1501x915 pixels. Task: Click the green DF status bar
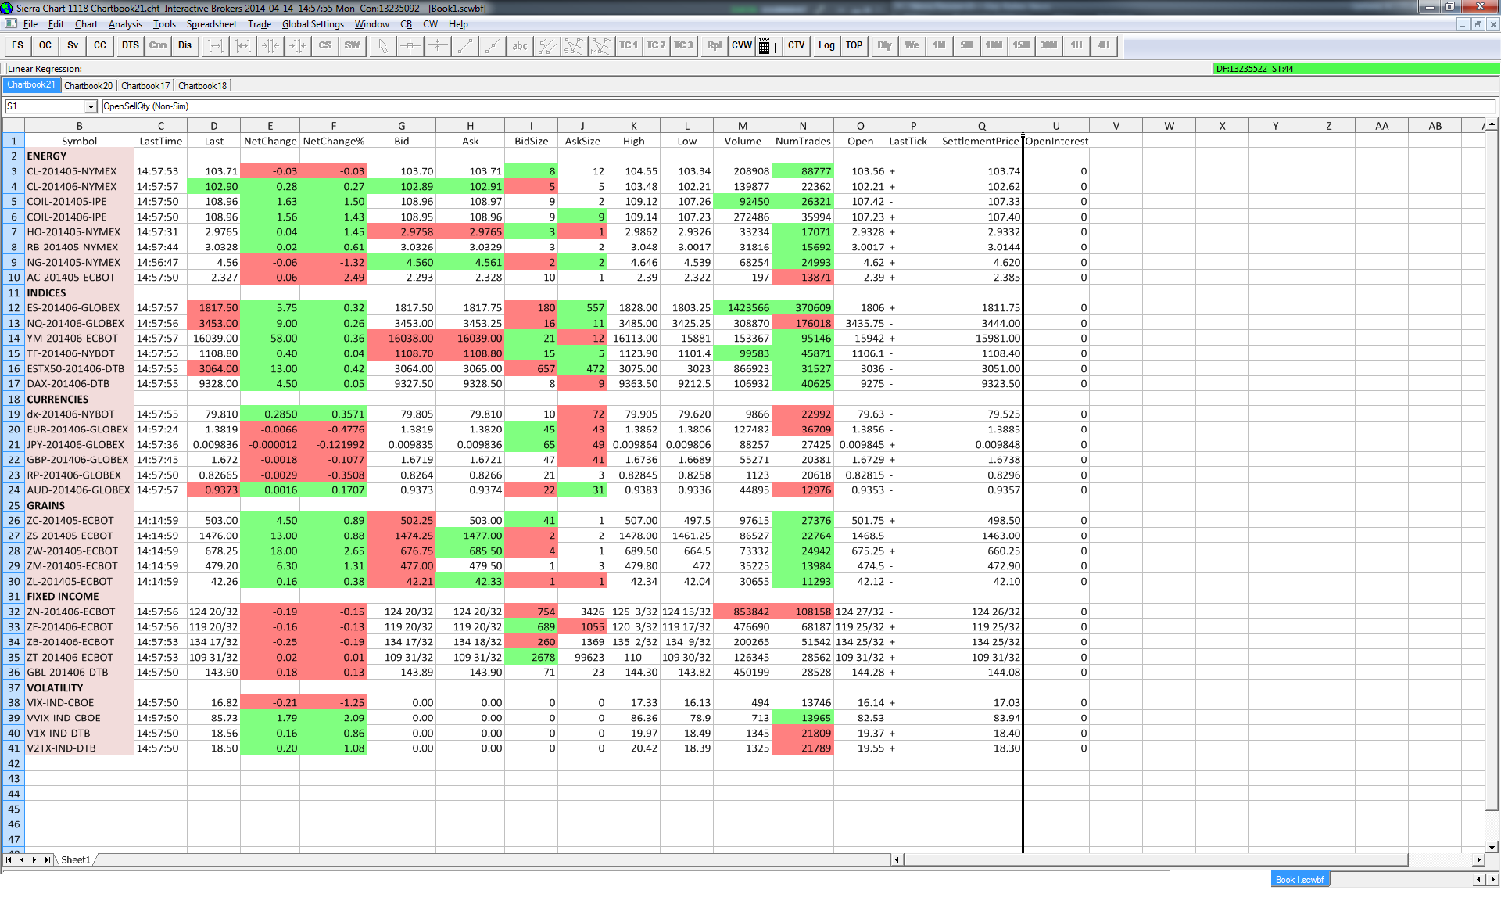click(1355, 69)
